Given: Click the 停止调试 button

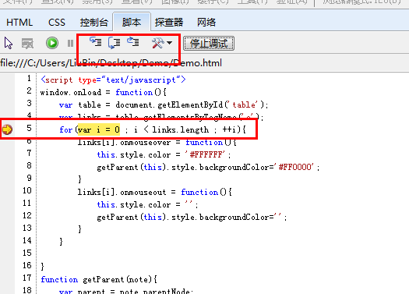Looking at the screenshot, I should (x=209, y=44).
